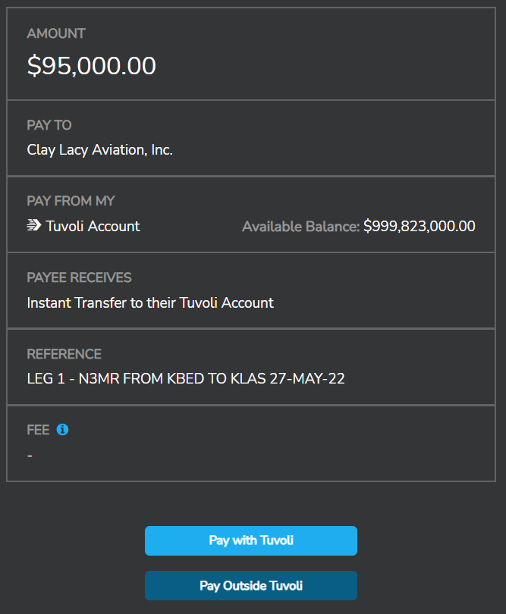The height and width of the screenshot is (614, 506).
Task: Click the fee info icon
Action: click(x=63, y=430)
